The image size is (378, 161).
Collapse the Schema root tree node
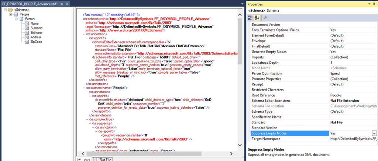click(5, 10)
